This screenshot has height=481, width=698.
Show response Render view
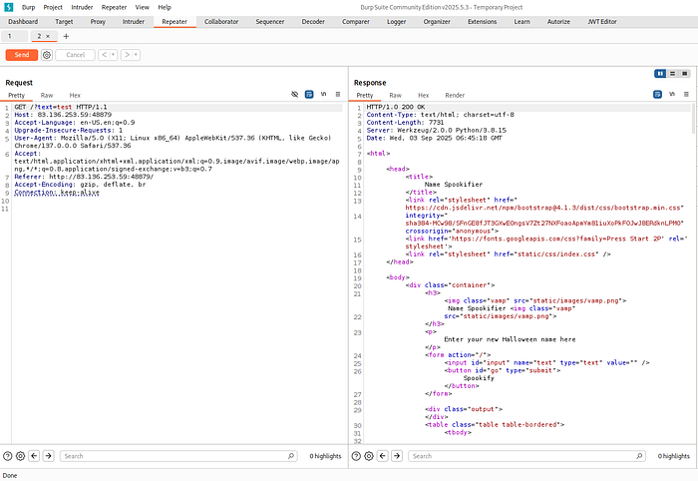point(455,96)
